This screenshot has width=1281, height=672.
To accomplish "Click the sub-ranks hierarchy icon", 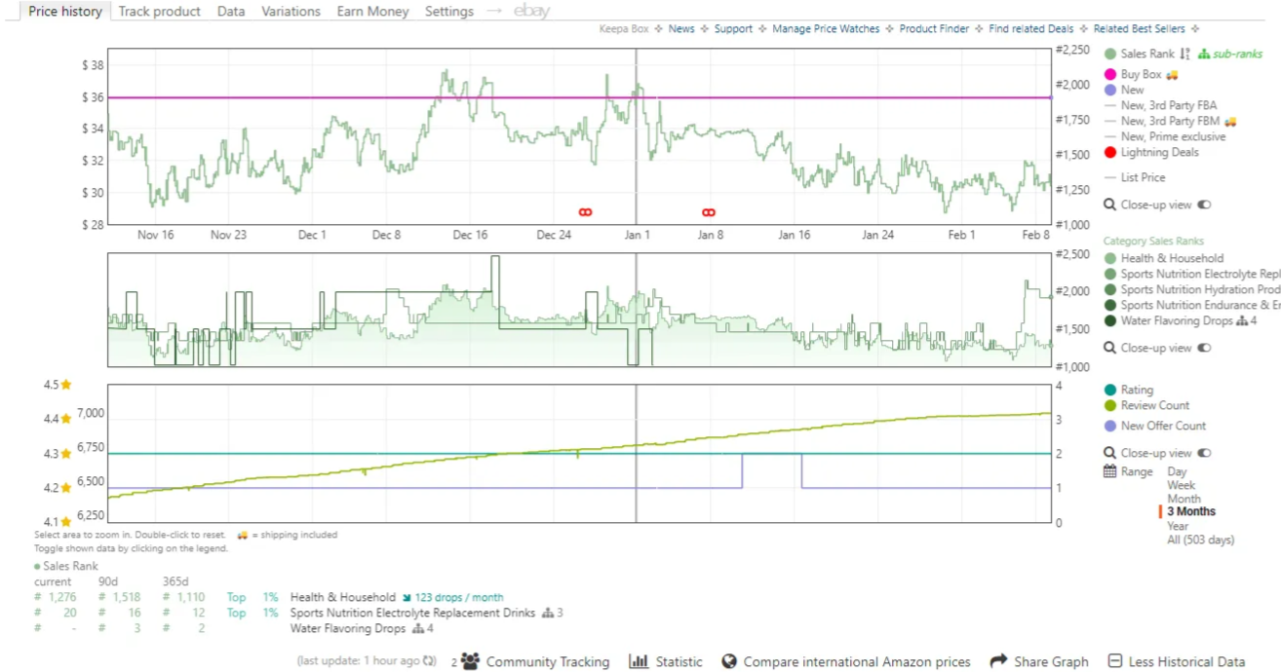I will tap(1204, 55).
